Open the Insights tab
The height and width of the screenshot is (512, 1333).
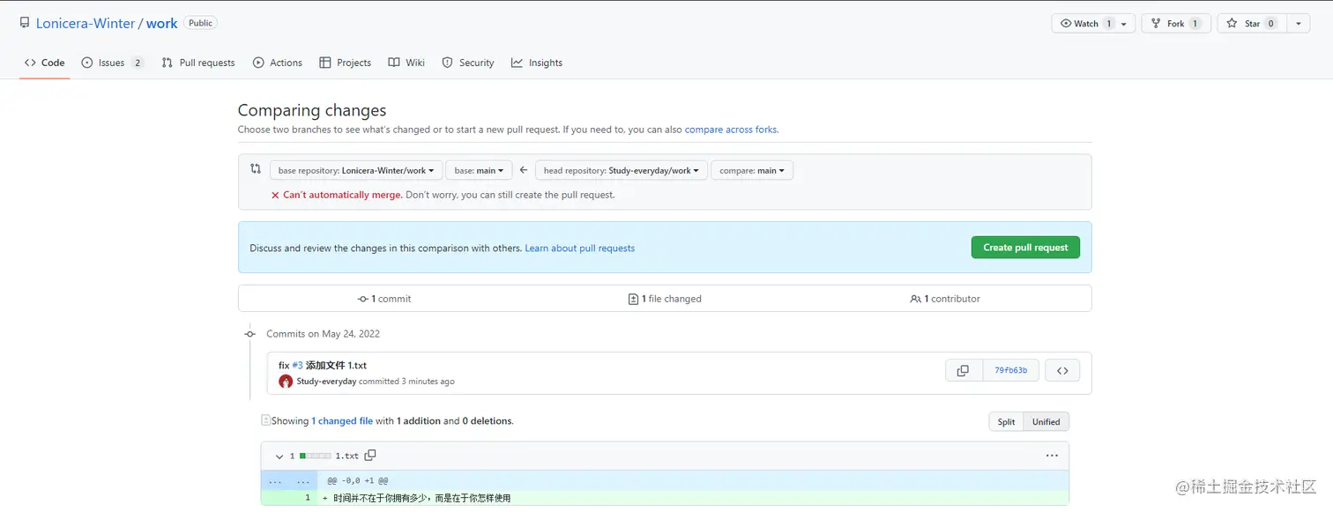click(x=537, y=63)
